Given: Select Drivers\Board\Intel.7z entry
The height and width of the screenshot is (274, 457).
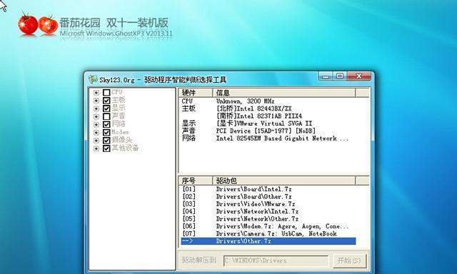Looking at the screenshot, I should tap(268, 189).
